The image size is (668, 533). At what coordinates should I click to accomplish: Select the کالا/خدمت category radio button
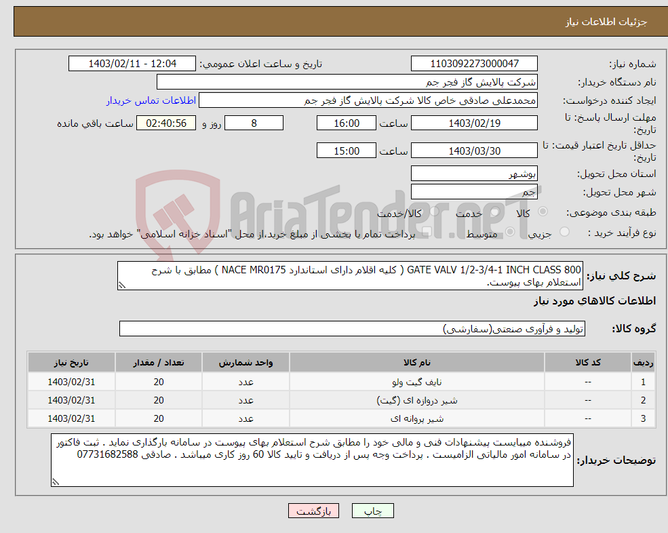point(434,212)
